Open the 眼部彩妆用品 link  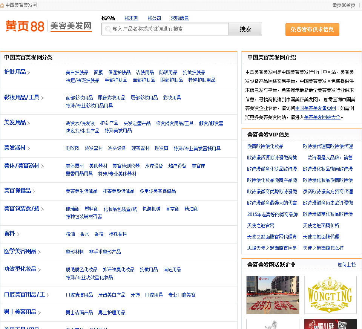[112, 98]
